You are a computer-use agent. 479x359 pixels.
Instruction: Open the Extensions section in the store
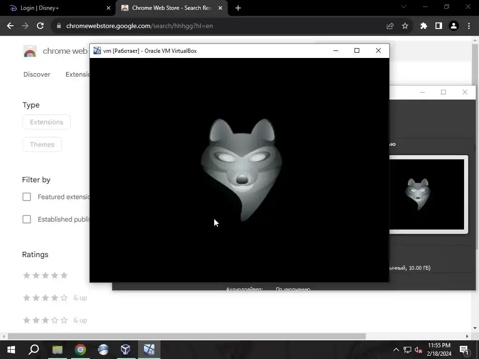[x=78, y=74]
